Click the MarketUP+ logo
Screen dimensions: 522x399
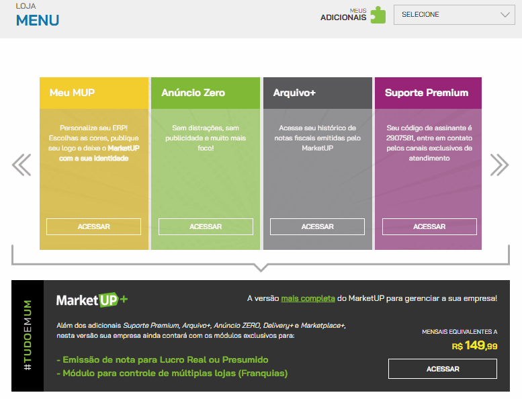click(x=92, y=300)
